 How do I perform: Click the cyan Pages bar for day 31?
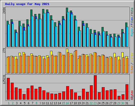127,37
